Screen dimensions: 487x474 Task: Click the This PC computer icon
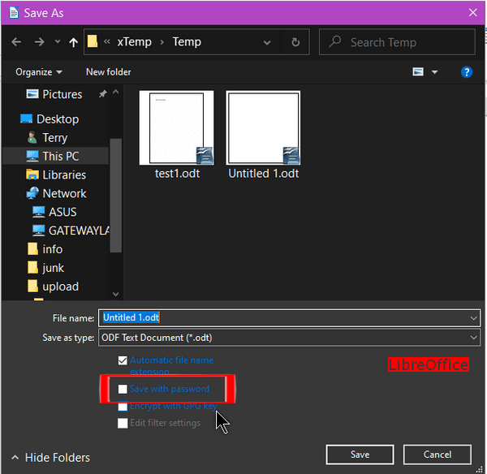(32, 156)
